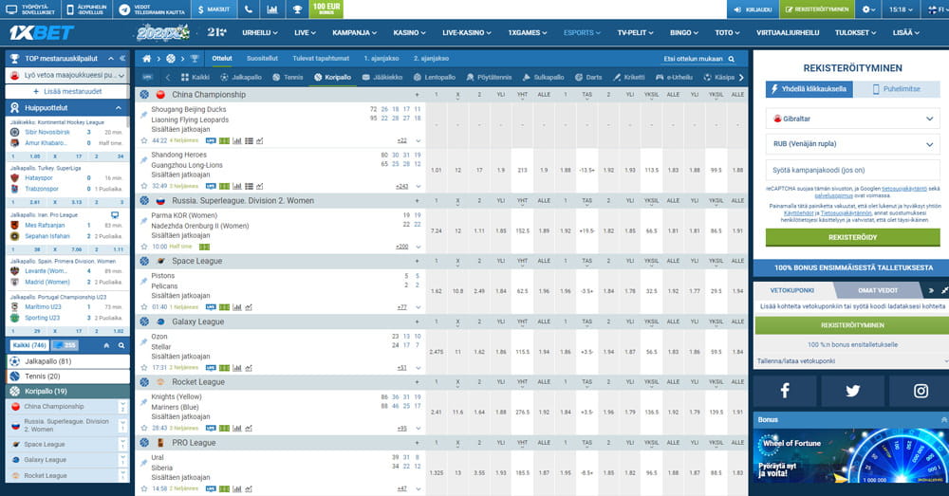949x496 pixels.
Task: Click Lisää mestaruudet link
Action: [x=67, y=91]
